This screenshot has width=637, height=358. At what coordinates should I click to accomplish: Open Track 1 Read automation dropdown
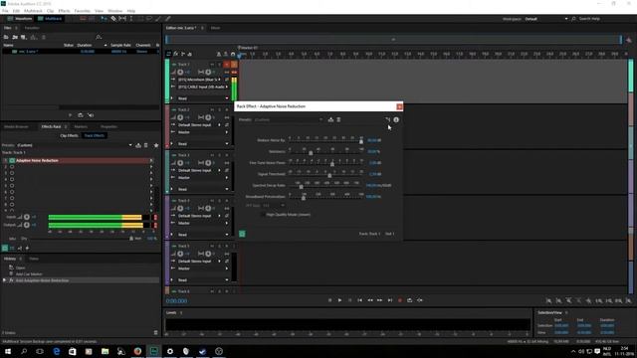(202, 98)
